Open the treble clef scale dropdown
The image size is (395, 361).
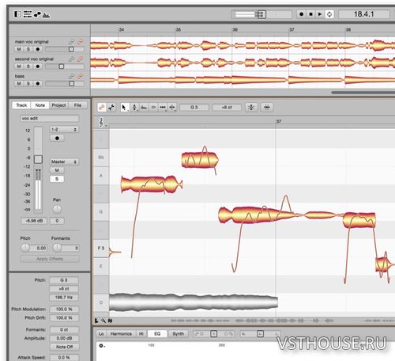pos(102,122)
